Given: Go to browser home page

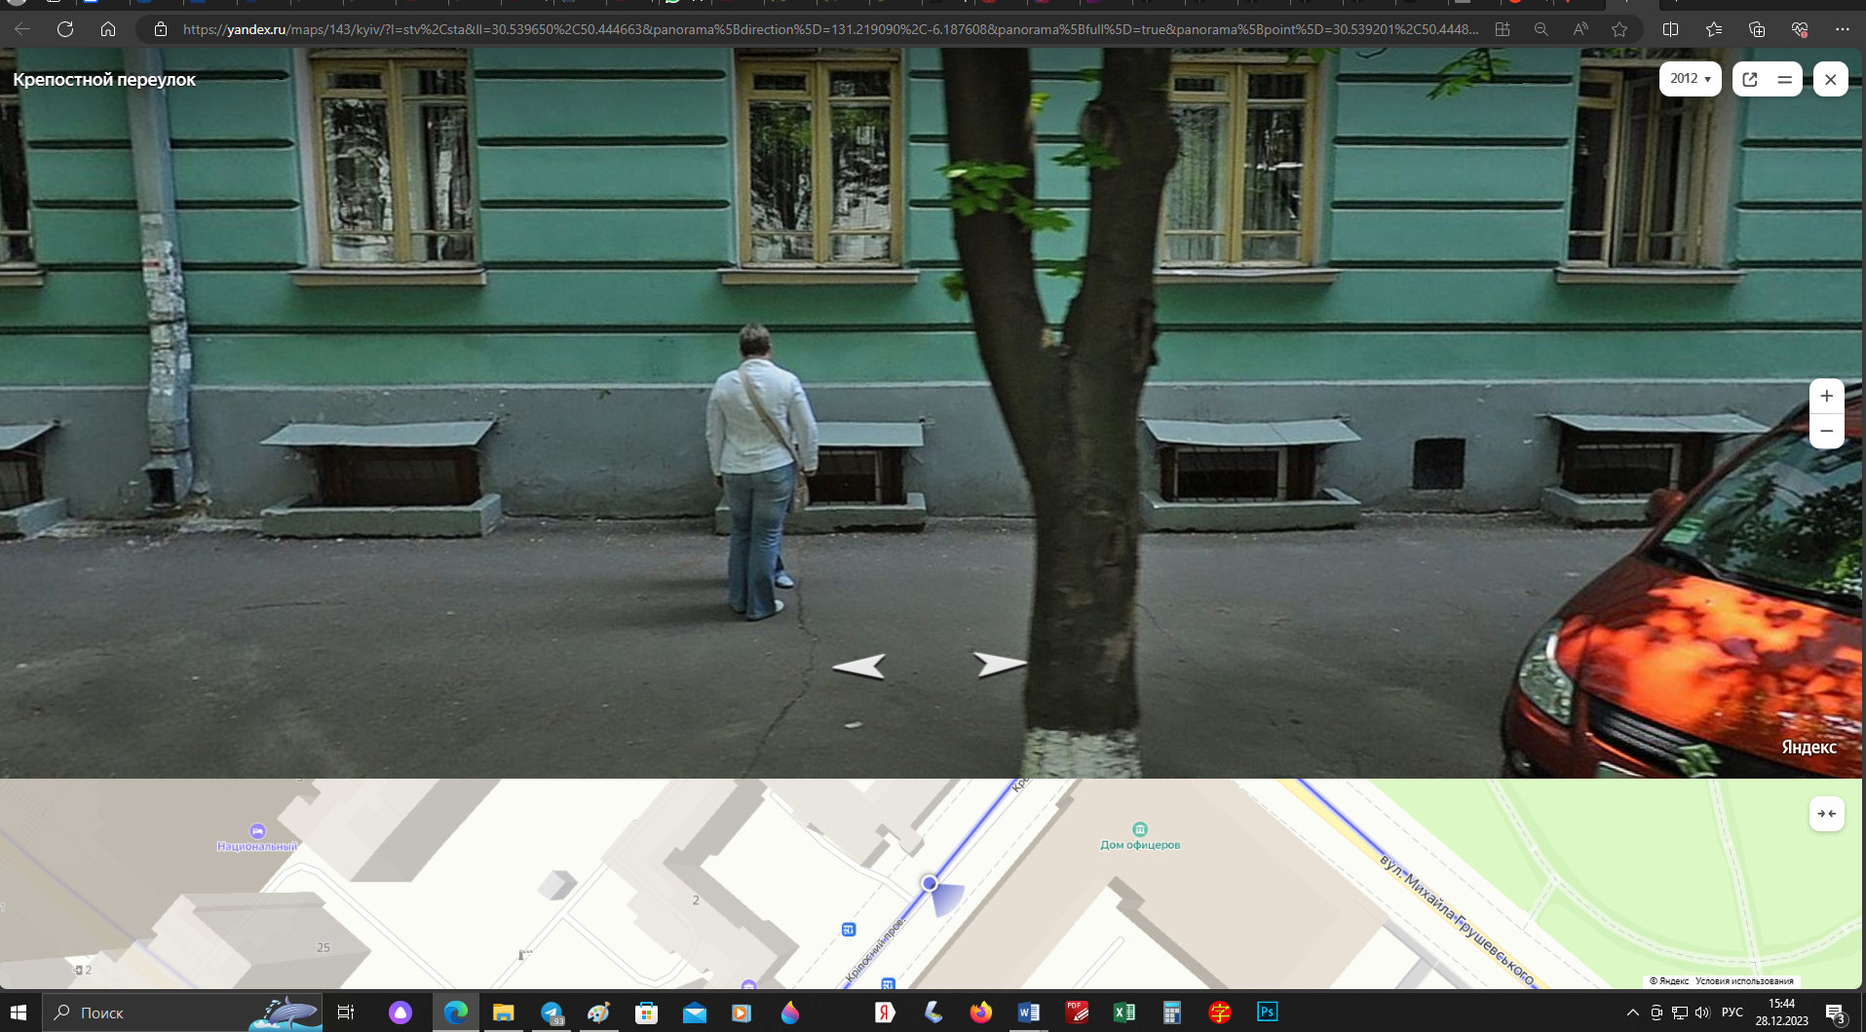Looking at the screenshot, I should 108,29.
